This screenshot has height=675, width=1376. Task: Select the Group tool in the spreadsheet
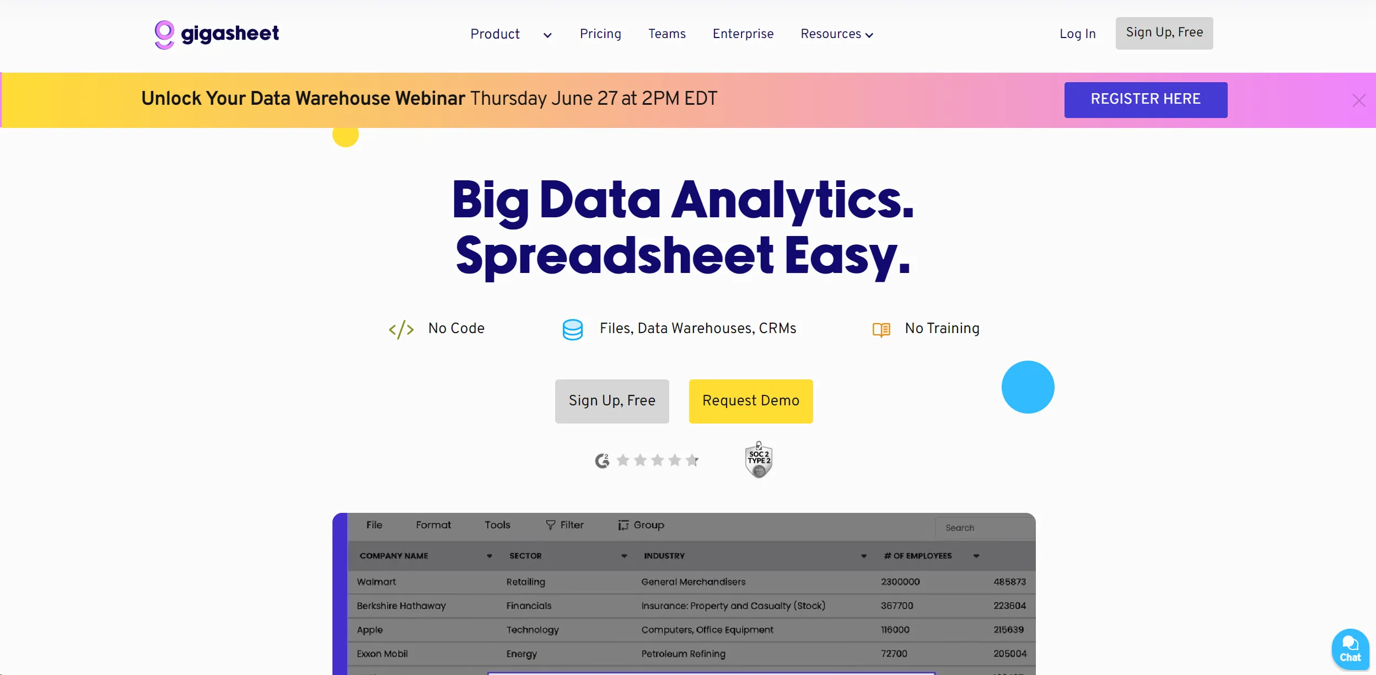tap(641, 525)
